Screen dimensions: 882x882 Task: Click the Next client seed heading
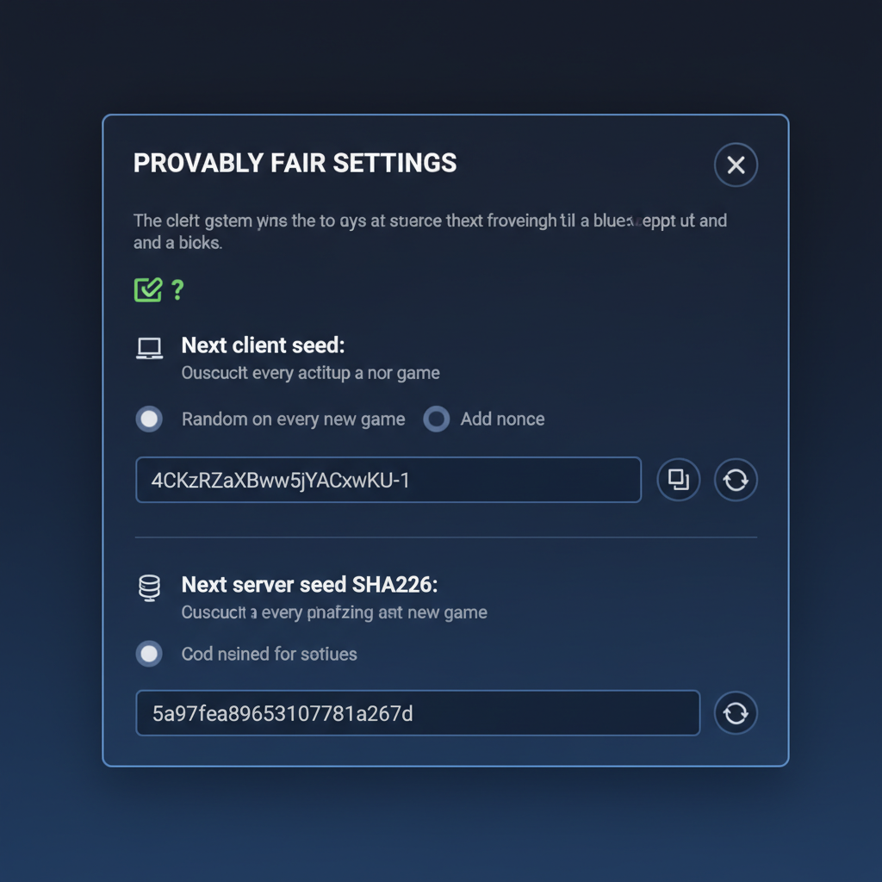pos(263,345)
